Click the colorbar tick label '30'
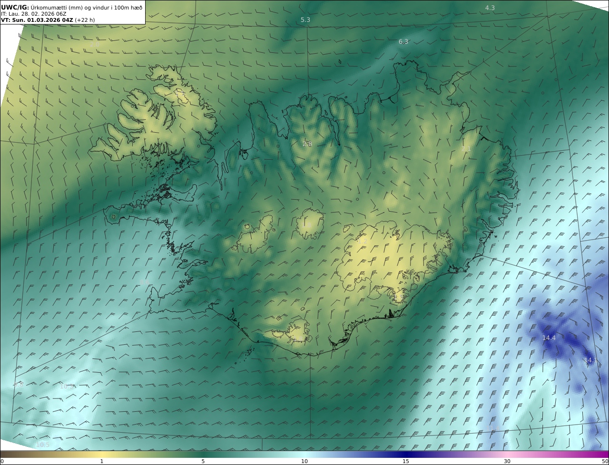This screenshot has height=465, width=609. tap(507, 461)
